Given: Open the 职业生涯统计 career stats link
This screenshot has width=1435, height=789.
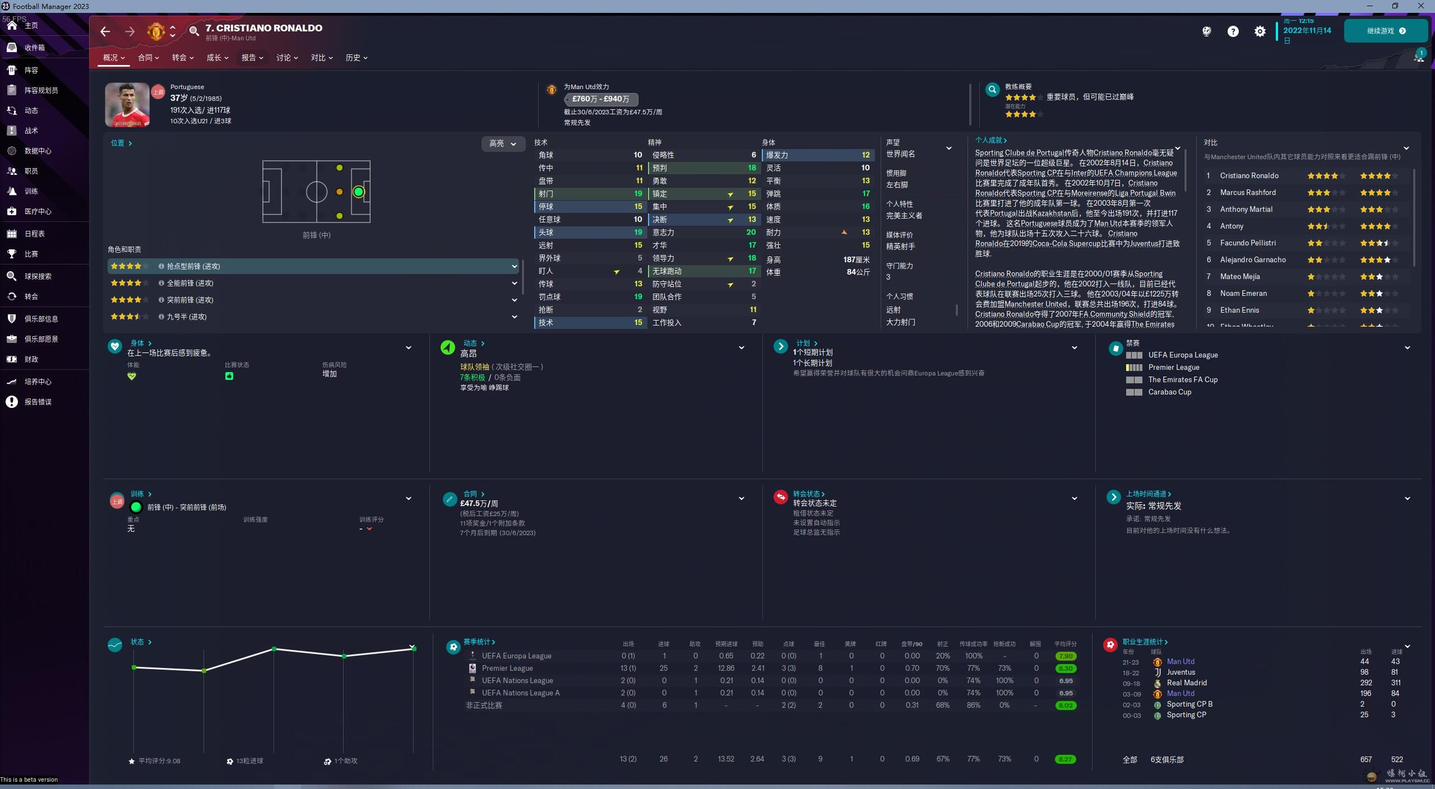Looking at the screenshot, I should click(x=1145, y=642).
